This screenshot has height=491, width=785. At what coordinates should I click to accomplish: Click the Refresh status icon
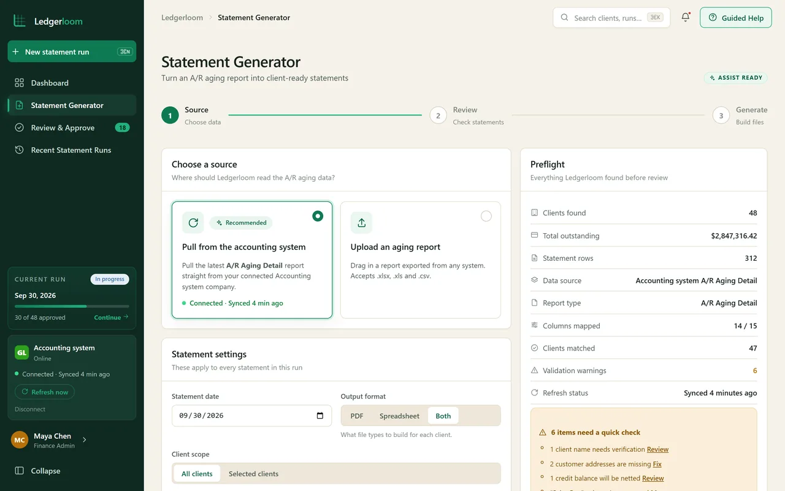534,393
